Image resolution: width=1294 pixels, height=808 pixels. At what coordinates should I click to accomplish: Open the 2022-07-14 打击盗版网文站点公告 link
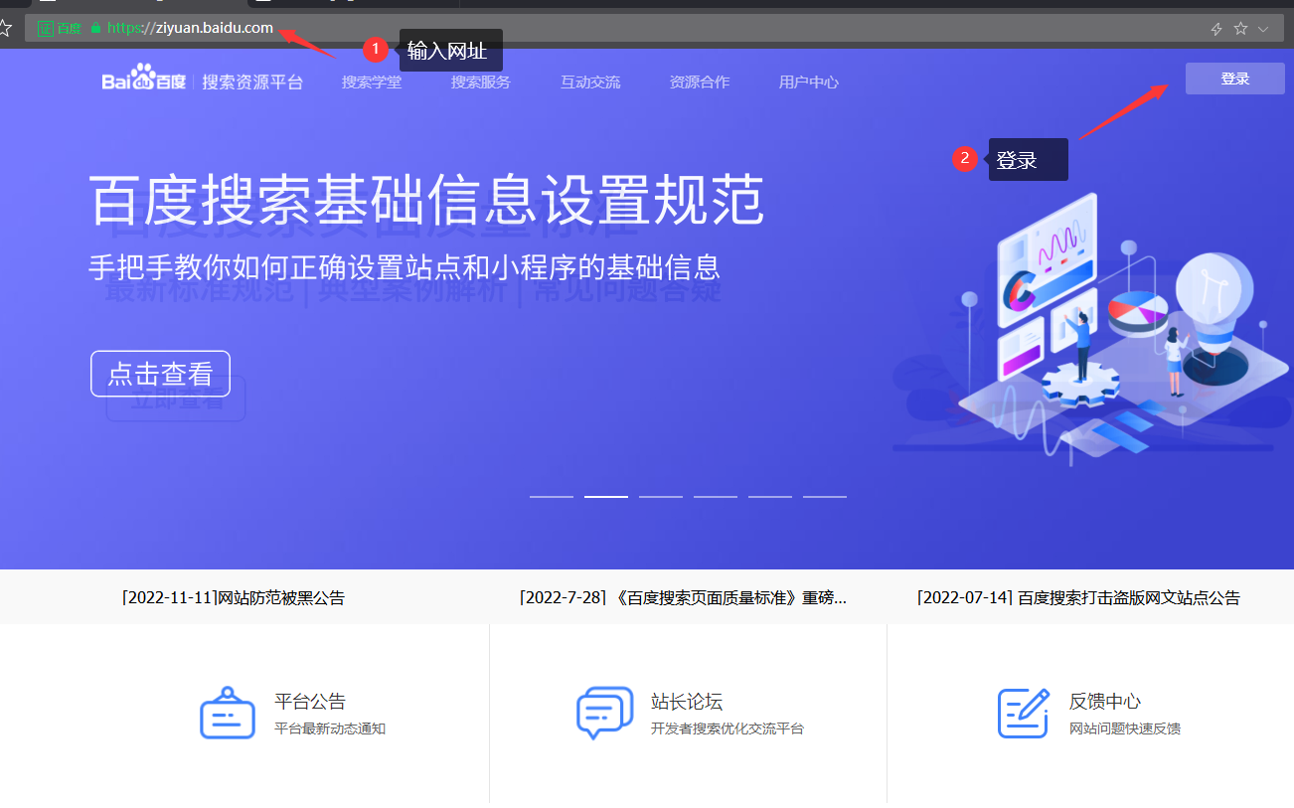1078,597
